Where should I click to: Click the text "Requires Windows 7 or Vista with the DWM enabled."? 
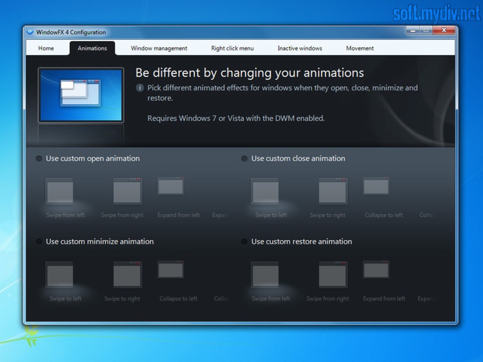(236, 118)
